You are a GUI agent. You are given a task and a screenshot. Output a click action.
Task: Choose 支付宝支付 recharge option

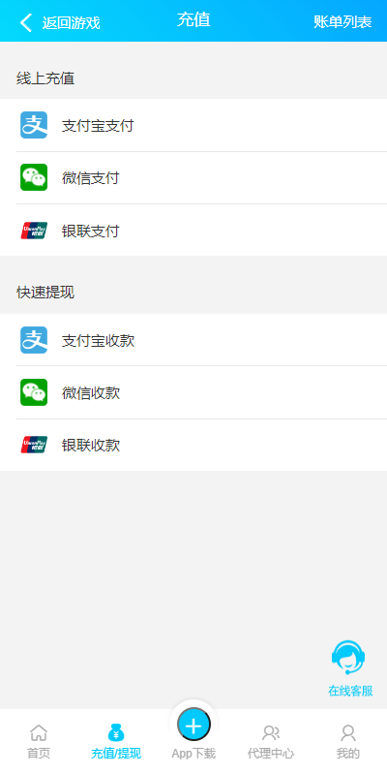(x=193, y=125)
